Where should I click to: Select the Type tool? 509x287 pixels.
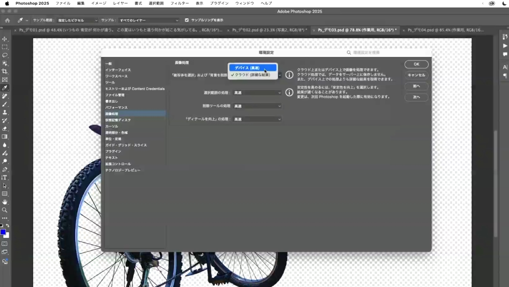[5, 177]
